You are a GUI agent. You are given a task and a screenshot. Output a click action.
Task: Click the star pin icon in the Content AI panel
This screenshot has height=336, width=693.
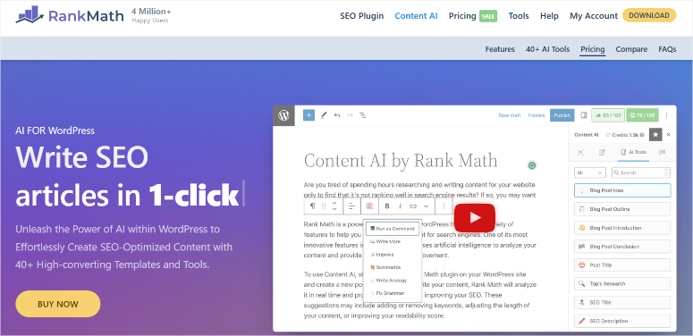tap(655, 134)
